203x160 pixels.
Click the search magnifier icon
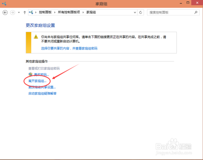pyautogui.click(x=196, y=13)
